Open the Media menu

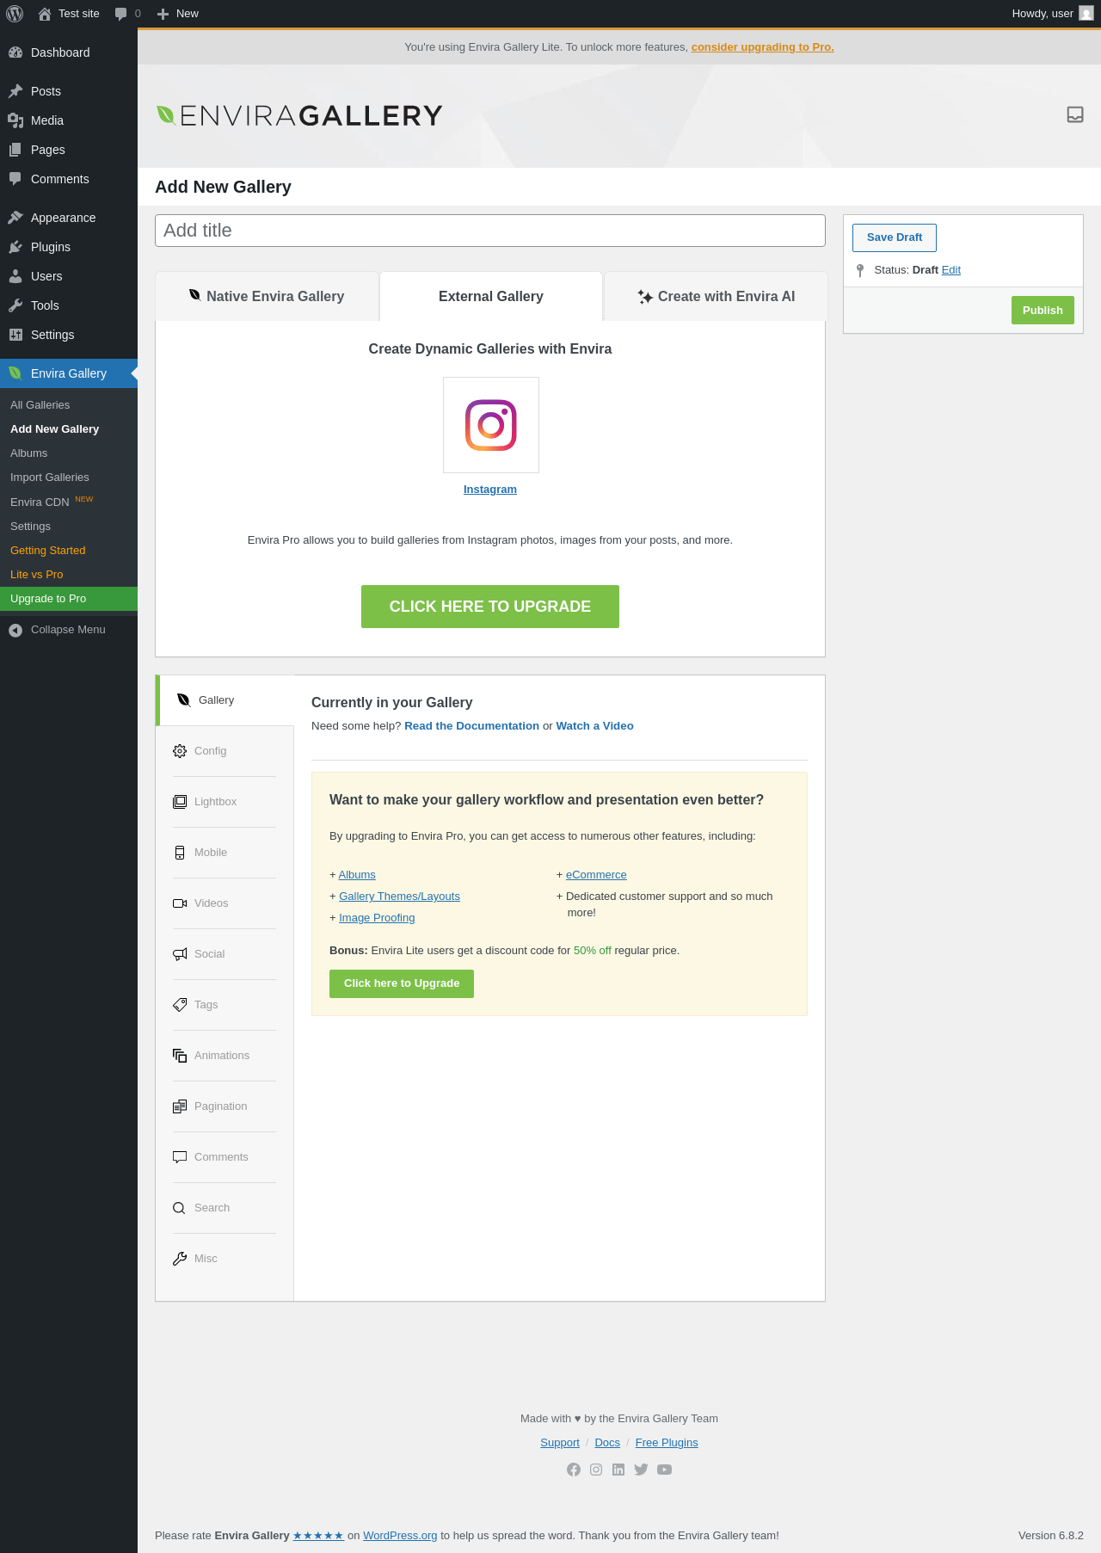[69, 120]
